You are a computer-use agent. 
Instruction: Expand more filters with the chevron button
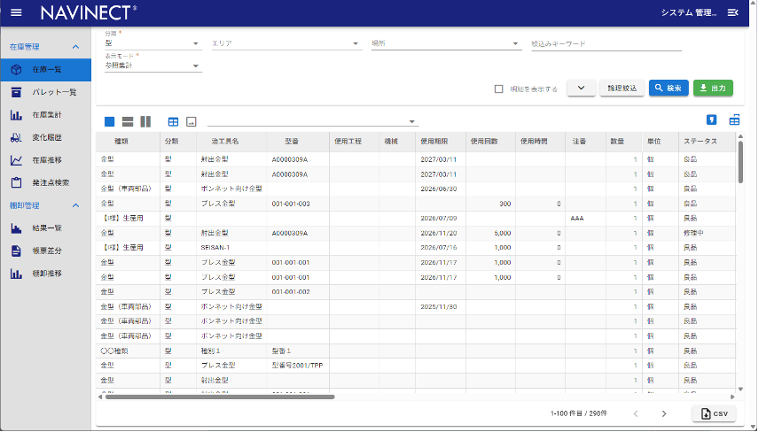582,89
